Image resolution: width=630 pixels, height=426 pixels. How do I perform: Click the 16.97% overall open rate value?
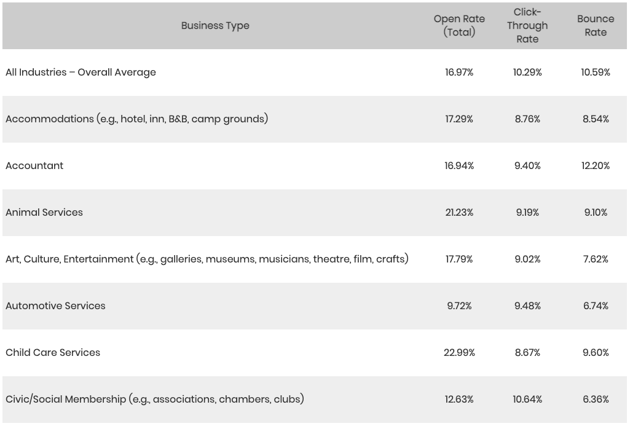coord(459,73)
